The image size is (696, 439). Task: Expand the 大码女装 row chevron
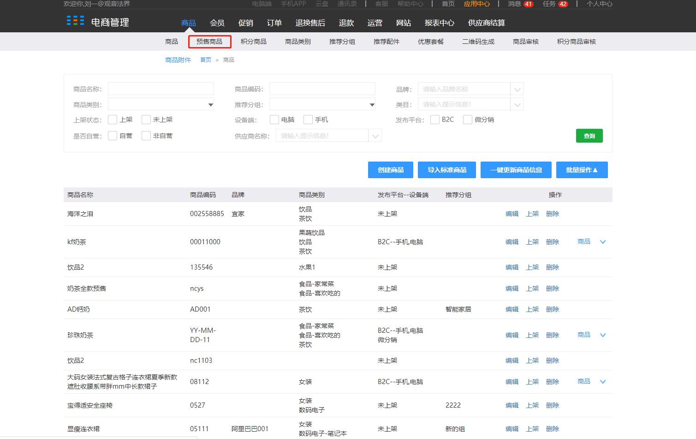tap(603, 382)
